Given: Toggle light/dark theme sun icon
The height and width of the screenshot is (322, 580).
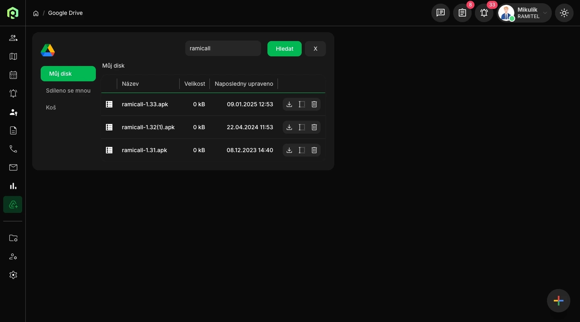Looking at the screenshot, I should 564,13.
